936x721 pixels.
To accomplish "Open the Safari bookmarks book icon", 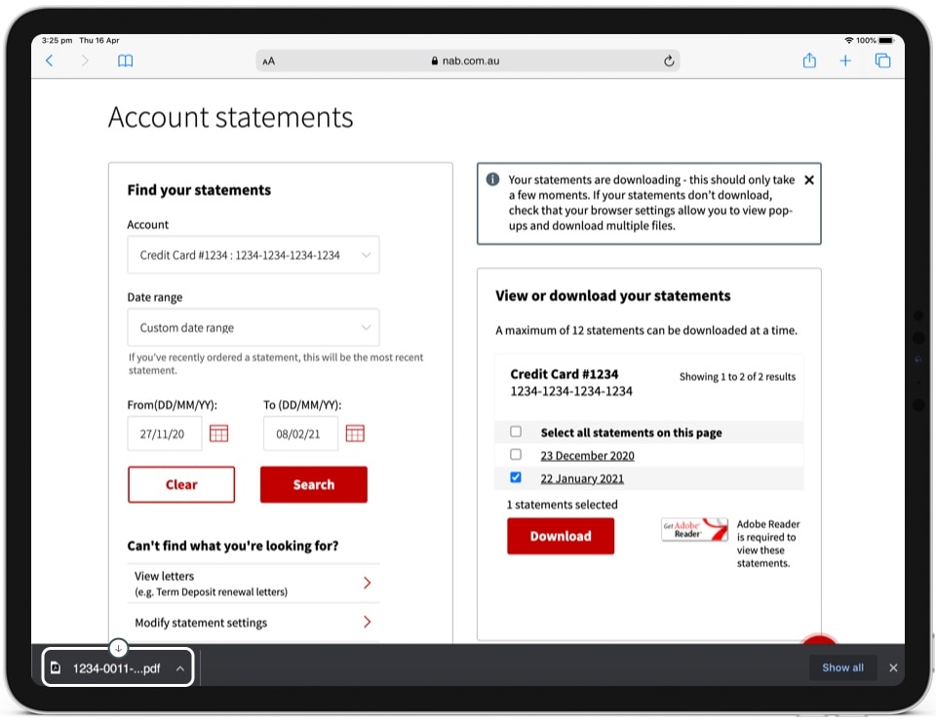I will pos(125,60).
